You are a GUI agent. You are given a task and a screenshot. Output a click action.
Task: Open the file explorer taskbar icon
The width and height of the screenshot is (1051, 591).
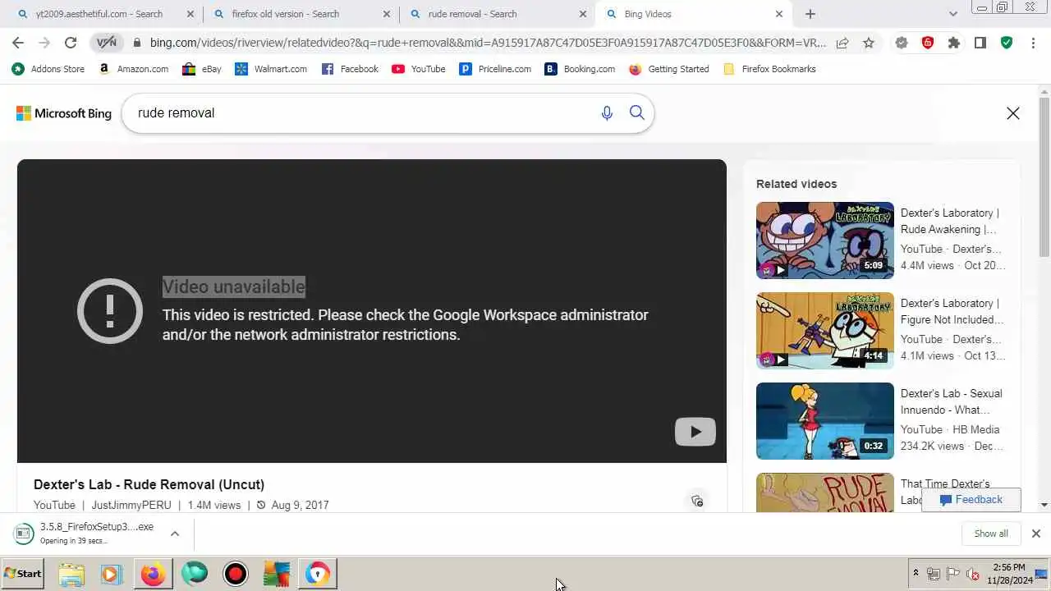(x=71, y=574)
